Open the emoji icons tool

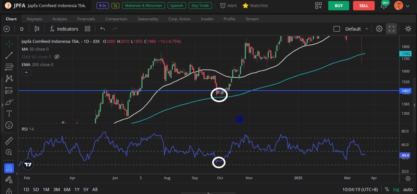tap(9, 125)
